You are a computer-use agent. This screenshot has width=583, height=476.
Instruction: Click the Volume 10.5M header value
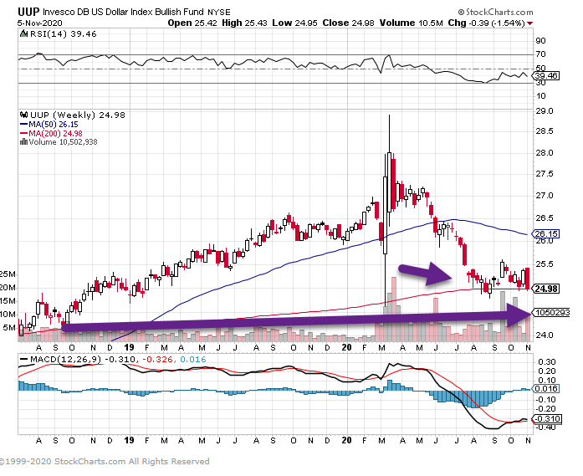(x=411, y=23)
